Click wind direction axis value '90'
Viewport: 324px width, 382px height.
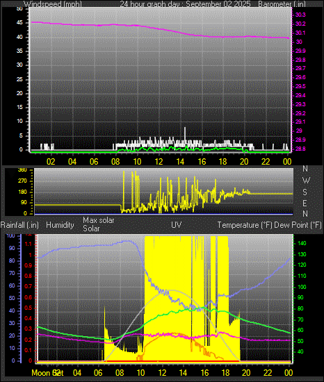(x=24, y=203)
